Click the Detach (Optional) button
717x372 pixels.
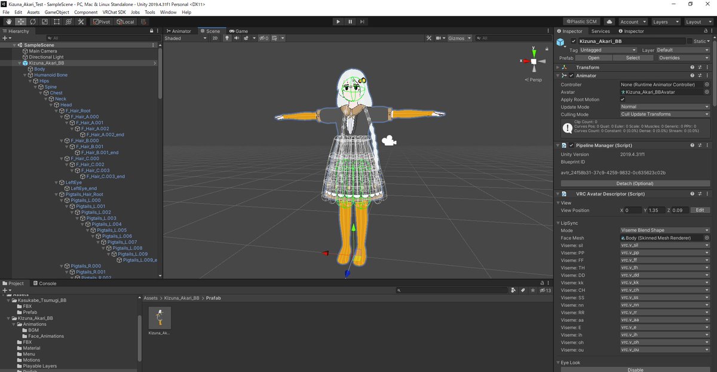pos(635,183)
